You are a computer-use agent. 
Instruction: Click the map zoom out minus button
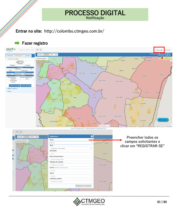(x=171, y=125)
